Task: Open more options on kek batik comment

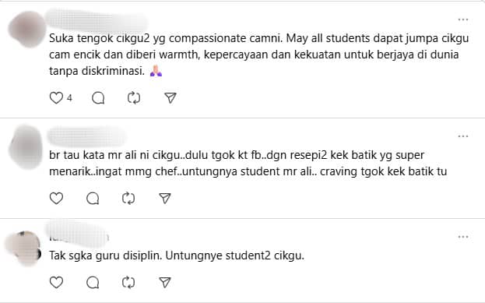Action: 463,136
